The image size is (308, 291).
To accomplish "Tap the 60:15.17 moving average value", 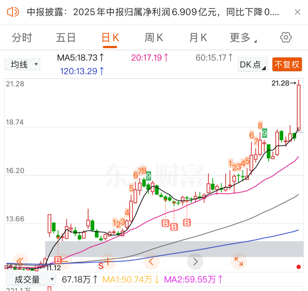I will [214, 58].
